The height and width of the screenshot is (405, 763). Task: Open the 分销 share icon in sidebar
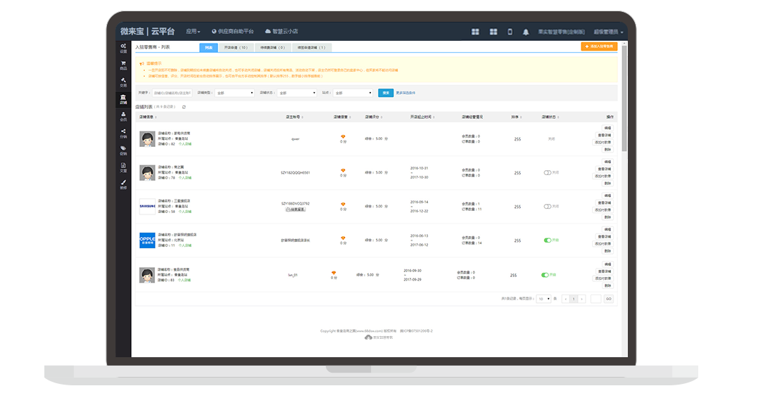point(123,133)
